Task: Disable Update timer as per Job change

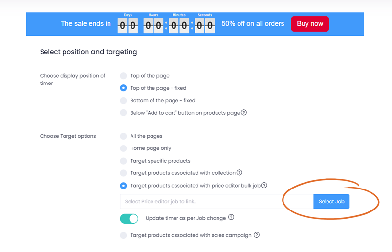Action: tap(129, 219)
